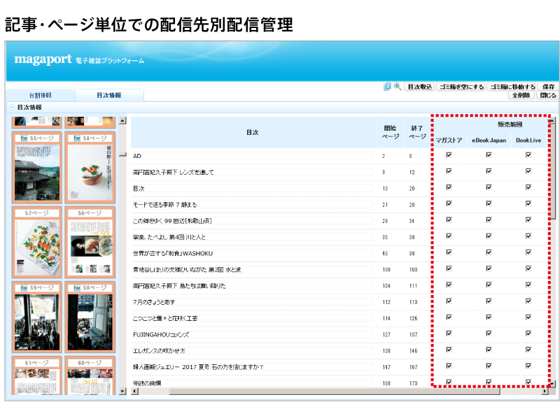Toggle eBookJapan checkbox for the 目次 row

[489, 187]
